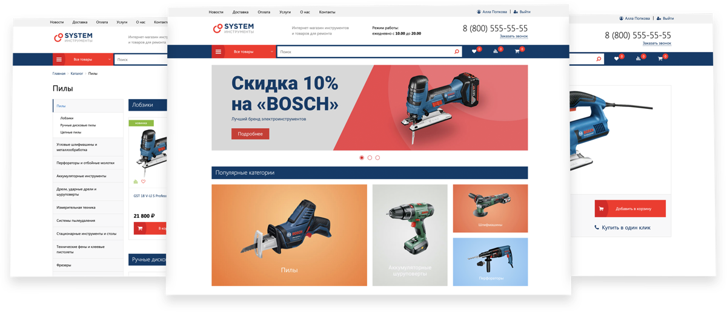Click the logout icon beside Выйти in center window
Viewport: 727px width, 312px height.
(x=516, y=11)
